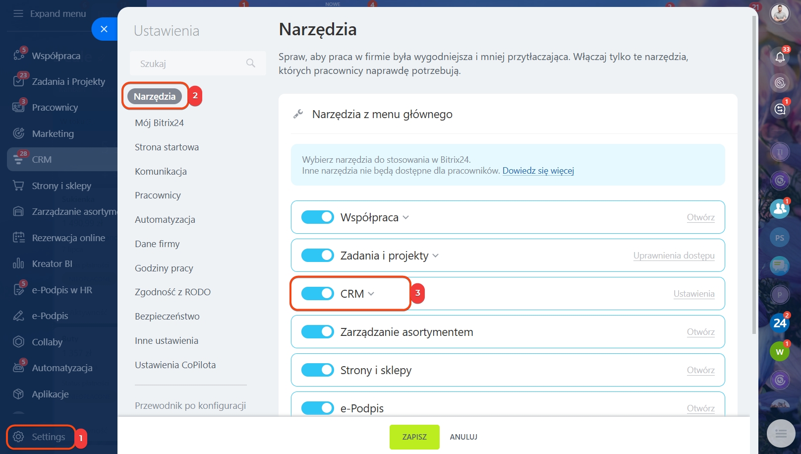Open user profile avatar
The image size is (801, 454).
pyautogui.click(x=780, y=13)
